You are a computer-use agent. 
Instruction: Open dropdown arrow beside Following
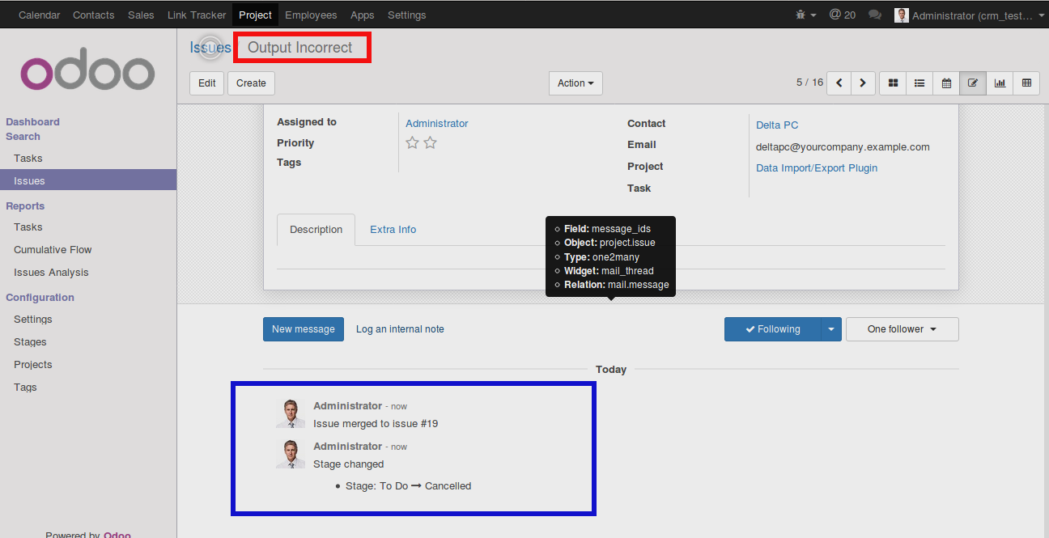point(831,329)
